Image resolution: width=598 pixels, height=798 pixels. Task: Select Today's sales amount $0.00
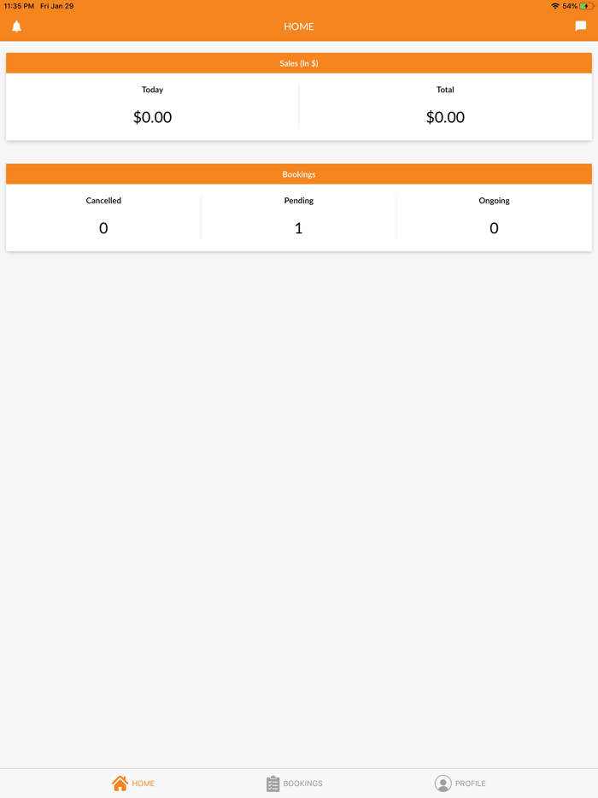[152, 117]
